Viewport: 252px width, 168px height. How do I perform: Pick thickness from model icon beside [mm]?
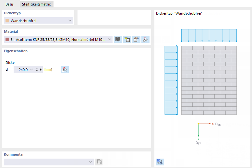pyautogui.click(x=65, y=70)
